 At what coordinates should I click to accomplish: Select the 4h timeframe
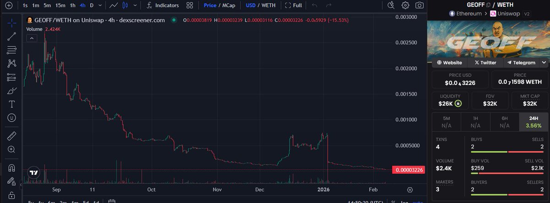[82, 5]
